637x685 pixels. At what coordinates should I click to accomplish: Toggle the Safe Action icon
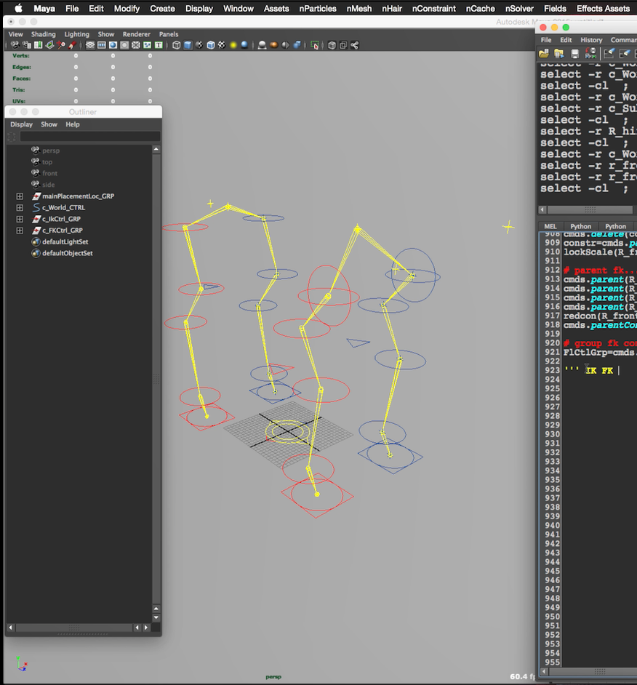147,45
